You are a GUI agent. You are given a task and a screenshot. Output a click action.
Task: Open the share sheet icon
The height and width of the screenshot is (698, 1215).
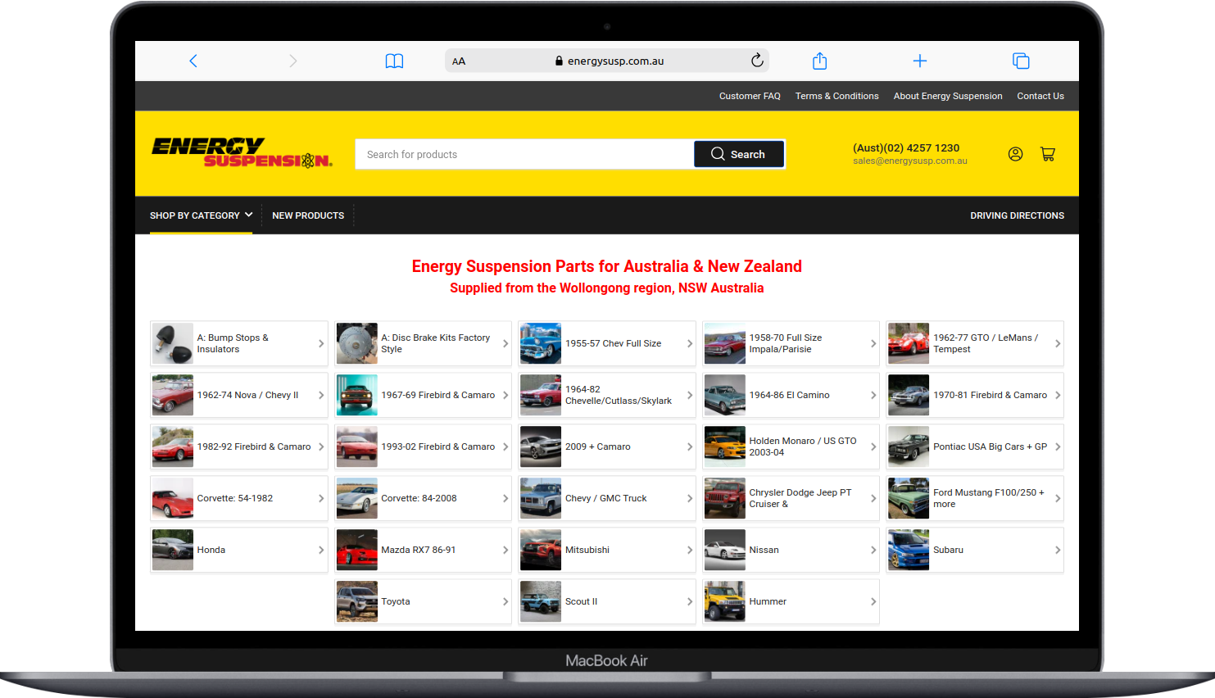click(819, 61)
